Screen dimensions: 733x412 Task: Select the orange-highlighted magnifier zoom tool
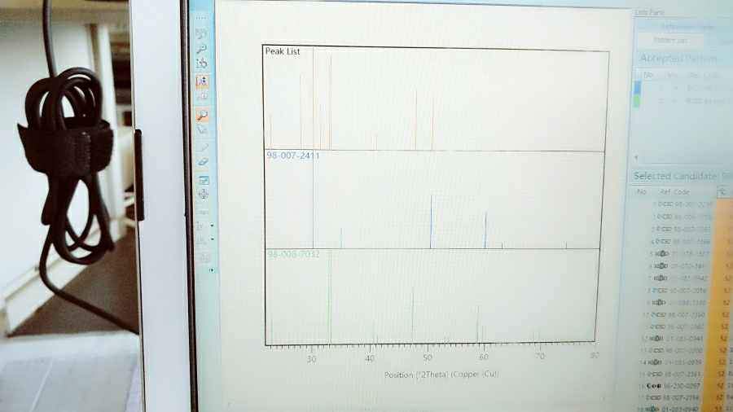click(x=203, y=115)
